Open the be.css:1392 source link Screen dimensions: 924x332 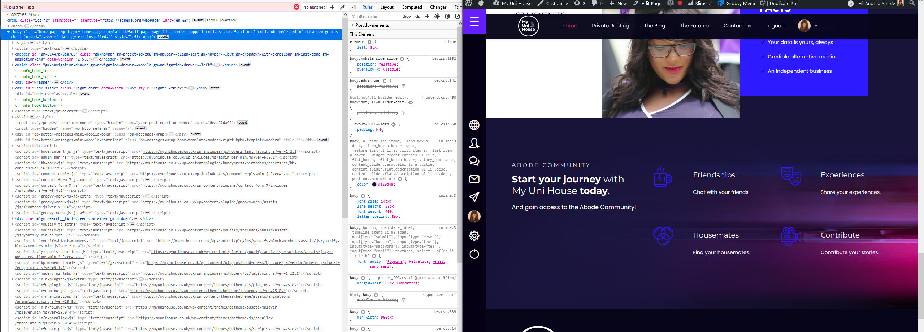(444, 58)
